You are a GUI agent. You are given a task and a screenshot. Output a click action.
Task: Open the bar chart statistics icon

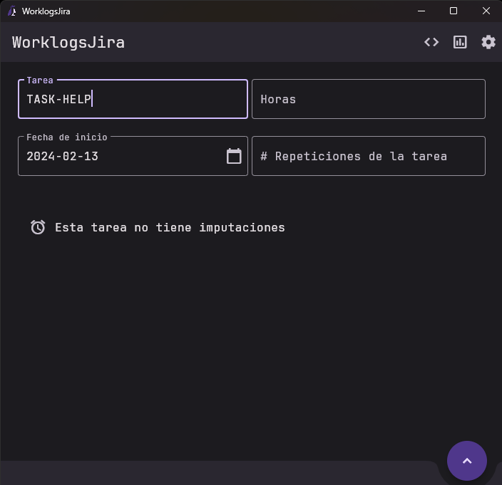460,42
